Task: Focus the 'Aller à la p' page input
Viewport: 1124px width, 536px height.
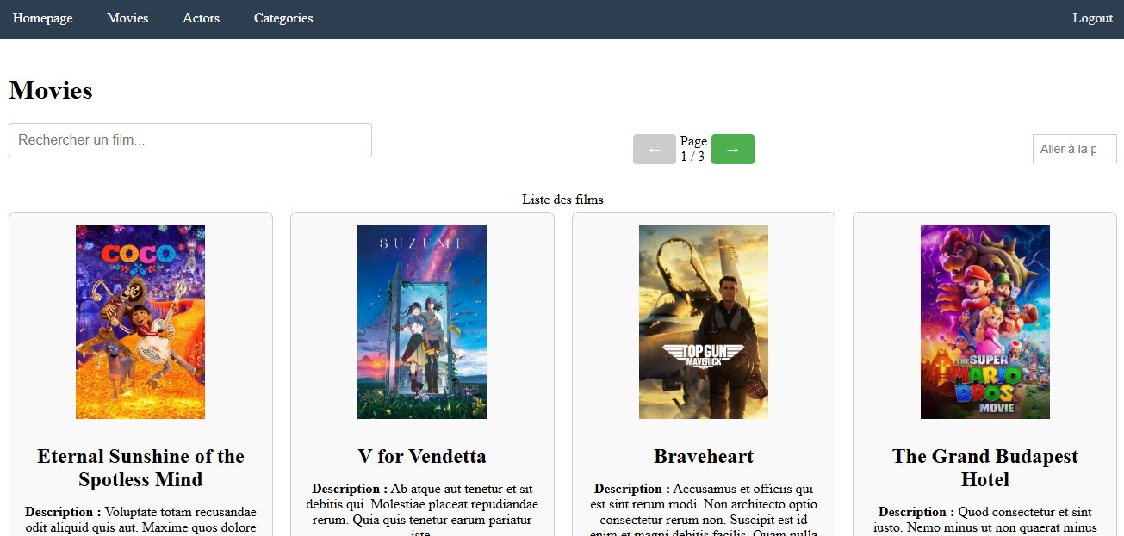Action: [1074, 149]
